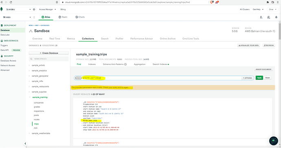Click the namespaces search icon

(31, 59)
